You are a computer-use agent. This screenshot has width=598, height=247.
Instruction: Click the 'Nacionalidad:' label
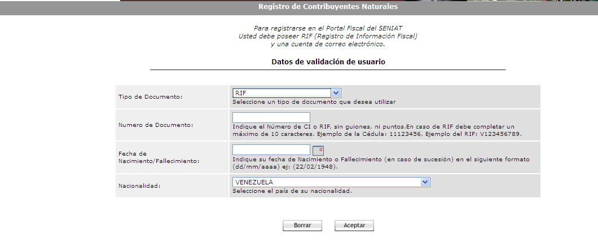[x=139, y=186]
